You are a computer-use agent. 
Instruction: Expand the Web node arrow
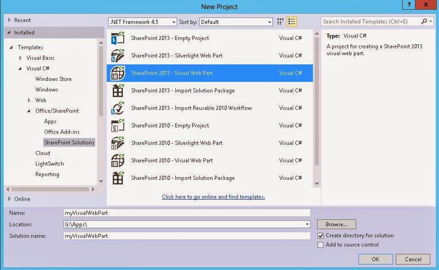tap(29, 100)
